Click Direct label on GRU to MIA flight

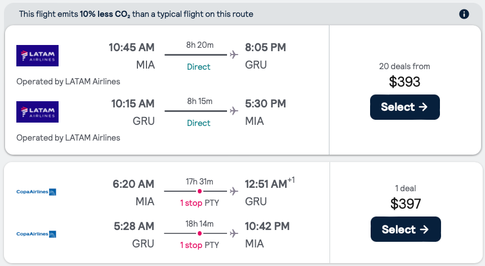pyautogui.click(x=198, y=123)
